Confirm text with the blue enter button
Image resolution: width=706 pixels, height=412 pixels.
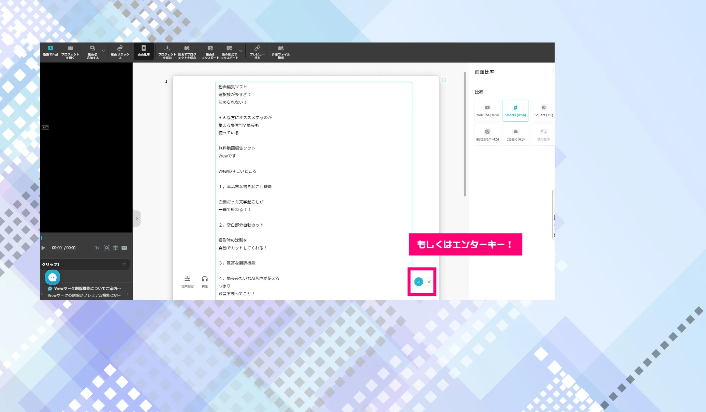pos(418,282)
